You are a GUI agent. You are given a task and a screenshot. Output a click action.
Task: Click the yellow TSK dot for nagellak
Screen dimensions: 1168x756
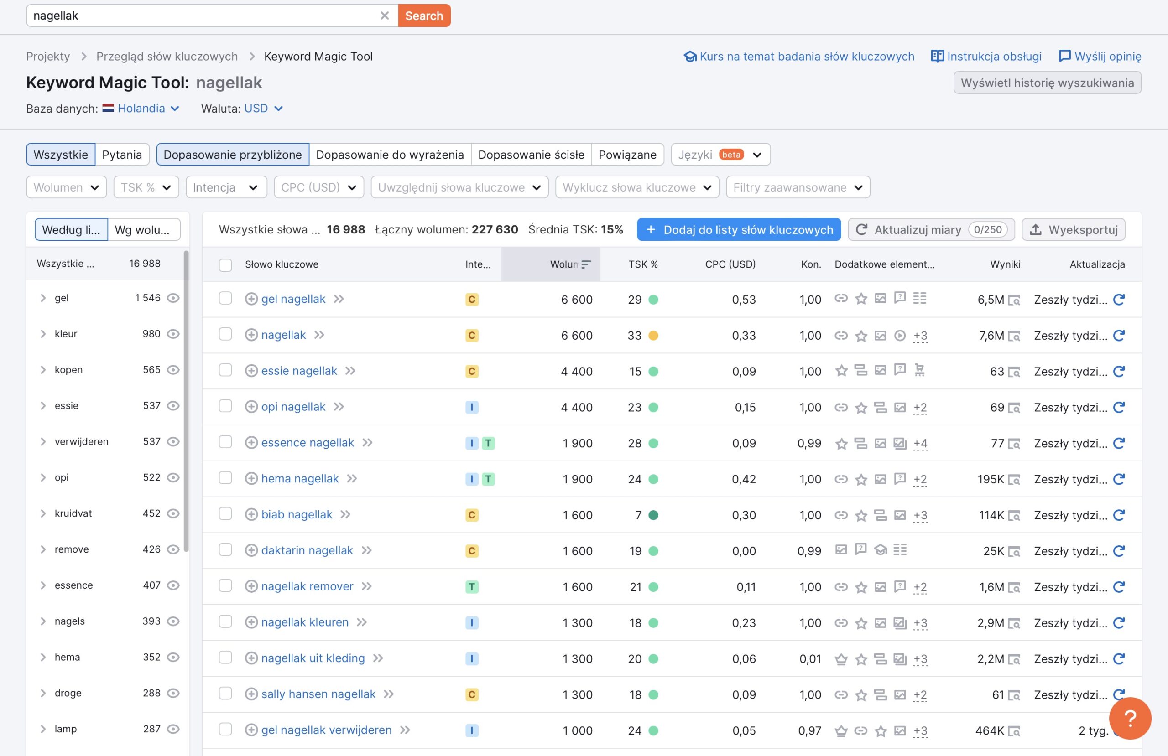click(653, 336)
